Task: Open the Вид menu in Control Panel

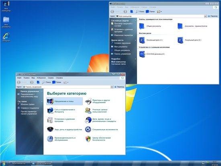Action: pyautogui.click(x=33, y=78)
